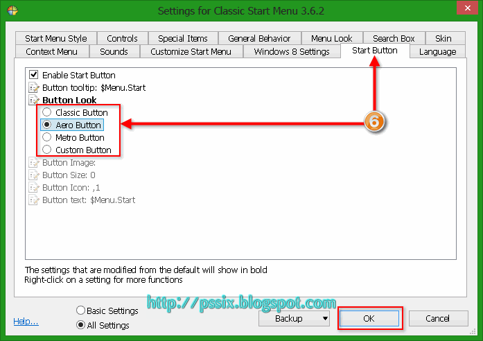The image size is (483, 341).
Task: Click the Button Icon: ,1 setting row
Action: [71, 188]
